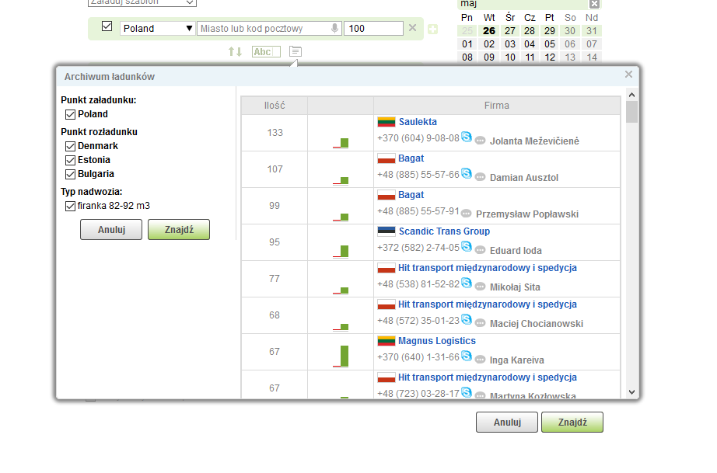Click the Abc text input icon
This screenshot has height=473, width=717.
[266, 51]
